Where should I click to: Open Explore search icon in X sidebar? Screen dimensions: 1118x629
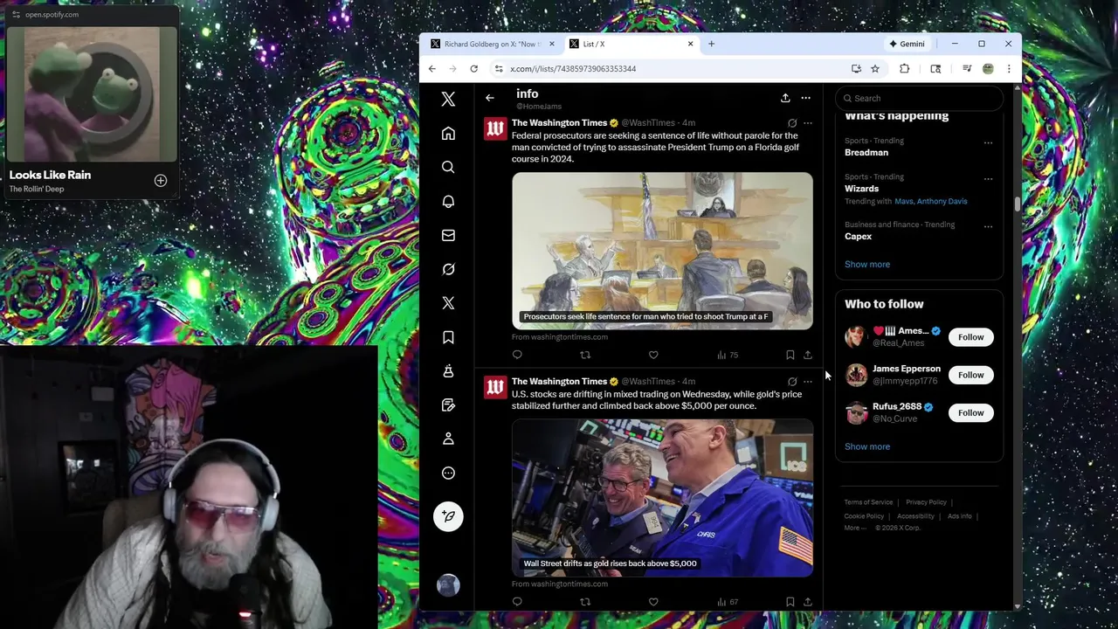point(448,167)
